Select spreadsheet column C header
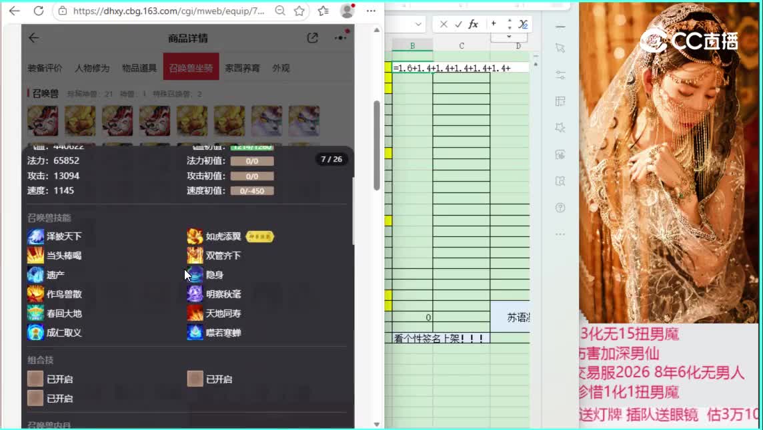This screenshot has height=430, width=763. [x=462, y=46]
